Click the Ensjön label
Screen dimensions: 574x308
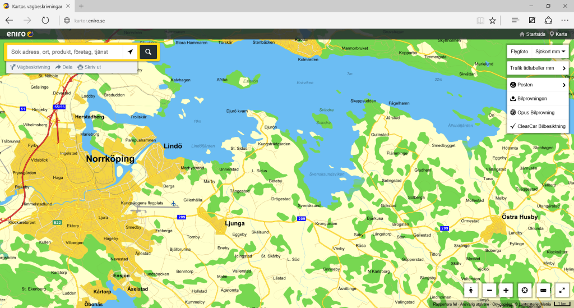[121, 275]
